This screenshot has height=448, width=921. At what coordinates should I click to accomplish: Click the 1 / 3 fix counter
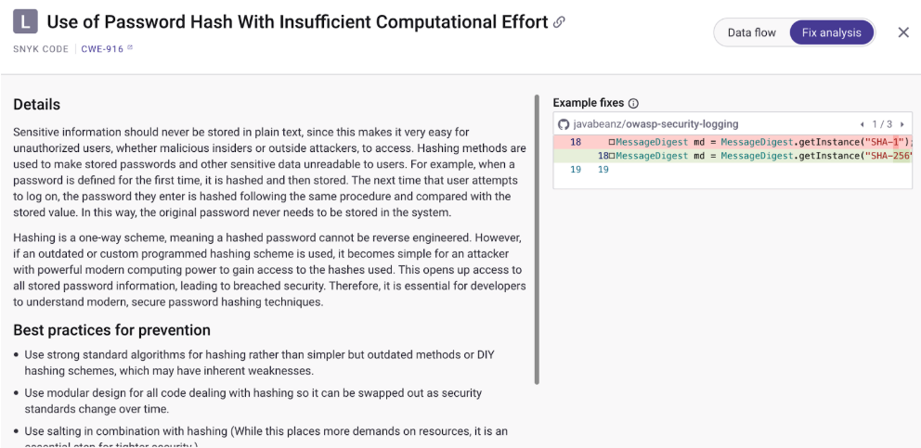click(x=881, y=124)
